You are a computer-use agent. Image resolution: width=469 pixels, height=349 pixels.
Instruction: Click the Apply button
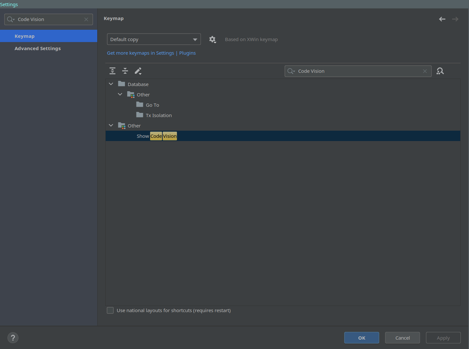click(443, 338)
